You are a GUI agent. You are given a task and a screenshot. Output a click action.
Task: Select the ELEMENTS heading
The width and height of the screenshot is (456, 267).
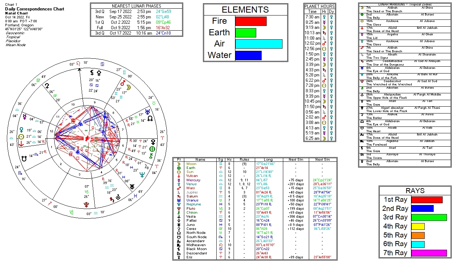click(x=245, y=10)
